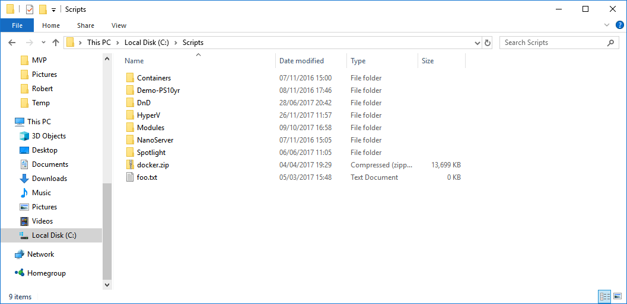Click navigation pane scrollbar up arrow
This screenshot has height=304, width=627.
[107, 59]
